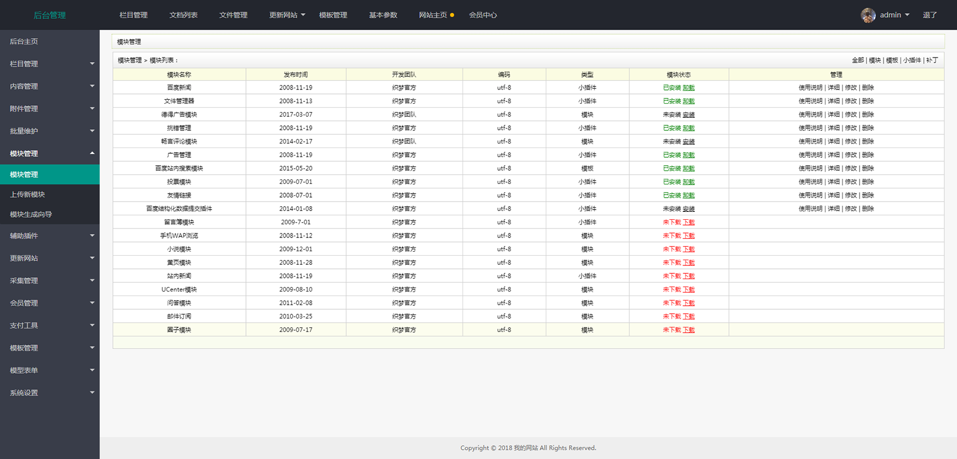Click 卸载 for 文件管理器 module

(x=689, y=101)
